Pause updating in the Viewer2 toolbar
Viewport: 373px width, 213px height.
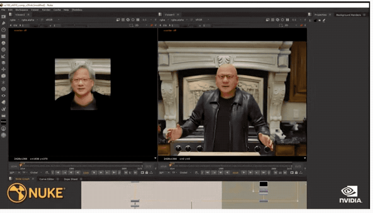point(138,20)
